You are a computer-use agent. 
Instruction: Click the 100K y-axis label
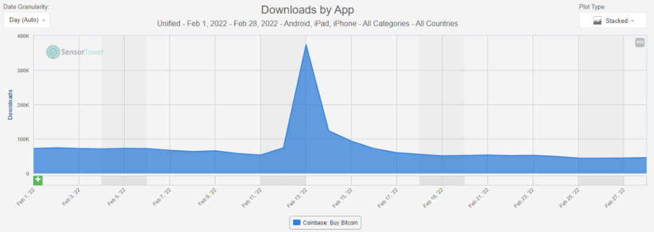[x=23, y=140]
